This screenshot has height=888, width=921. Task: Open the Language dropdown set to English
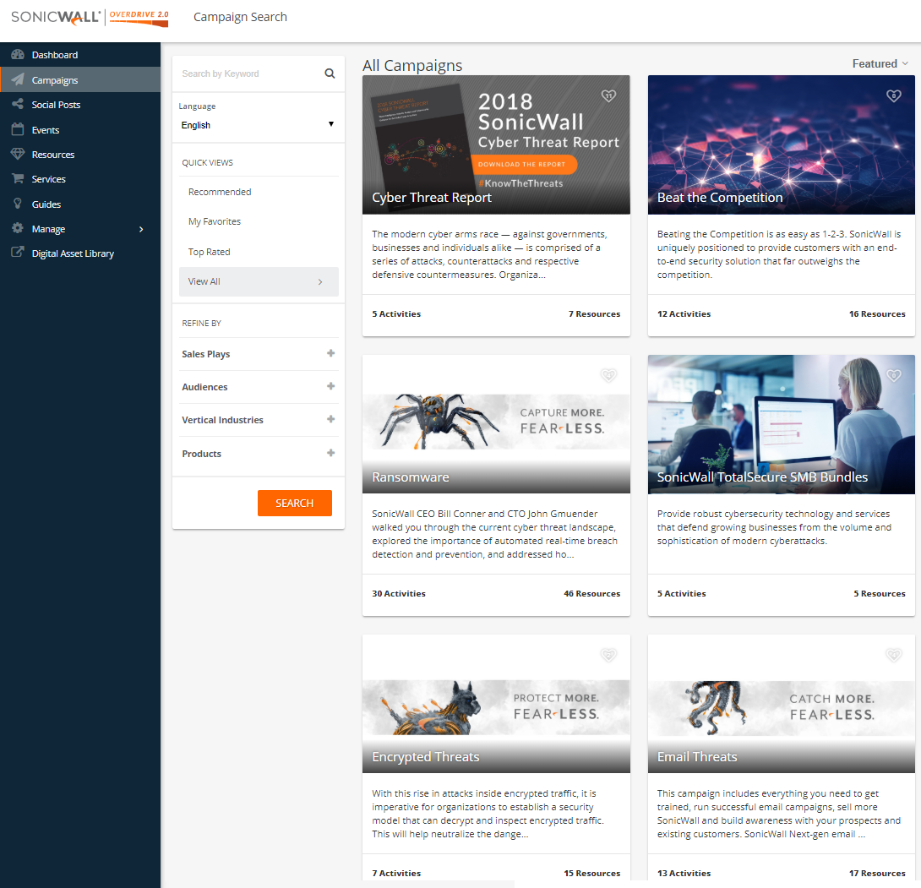(258, 125)
